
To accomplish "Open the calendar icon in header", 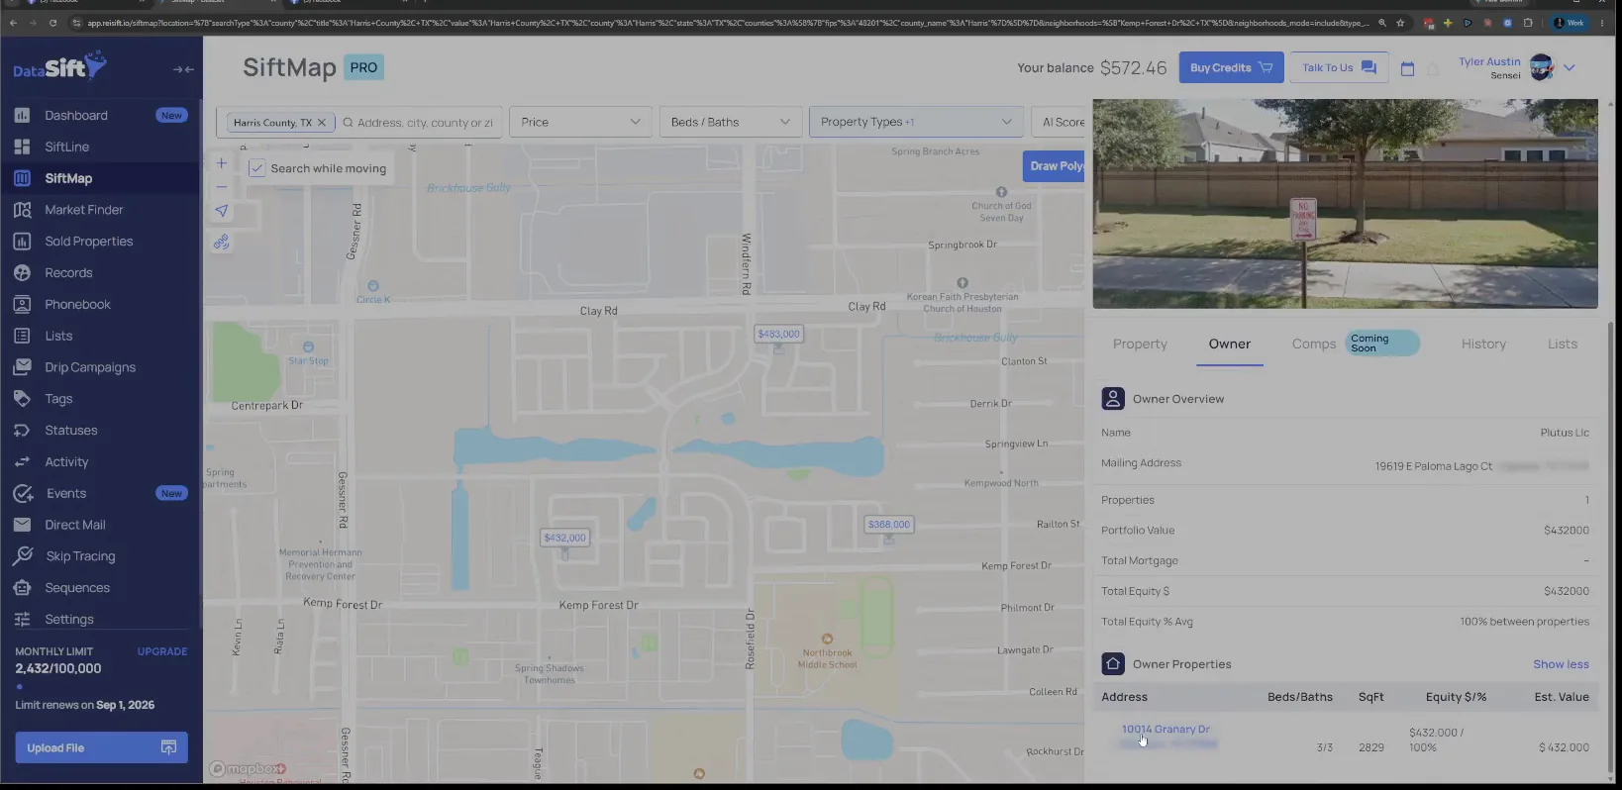I will pos(1407,68).
